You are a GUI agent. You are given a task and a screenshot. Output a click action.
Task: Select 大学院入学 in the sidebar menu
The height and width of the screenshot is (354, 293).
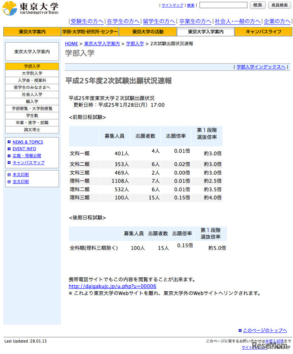click(32, 73)
